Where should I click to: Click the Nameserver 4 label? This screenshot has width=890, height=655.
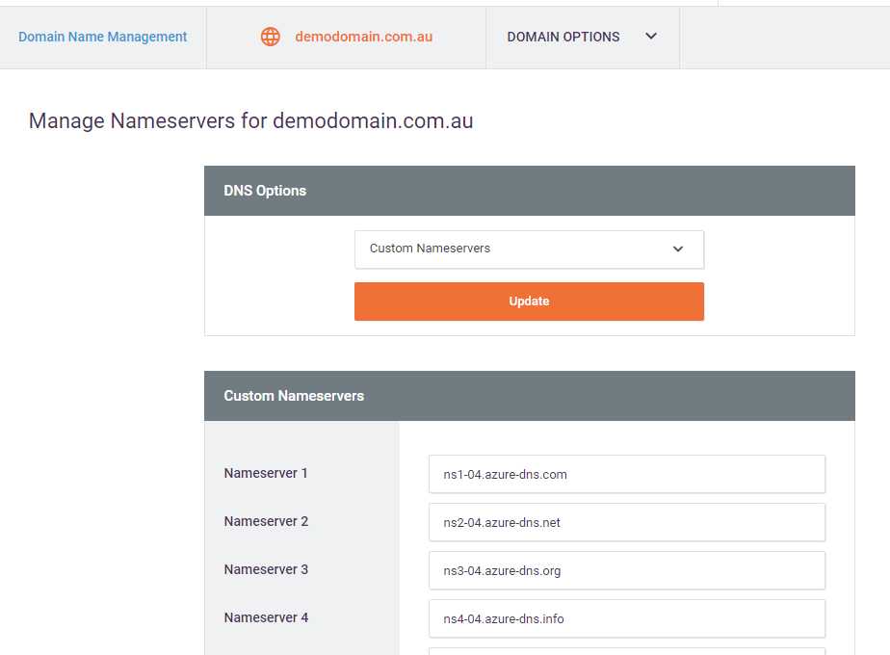(x=266, y=617)
